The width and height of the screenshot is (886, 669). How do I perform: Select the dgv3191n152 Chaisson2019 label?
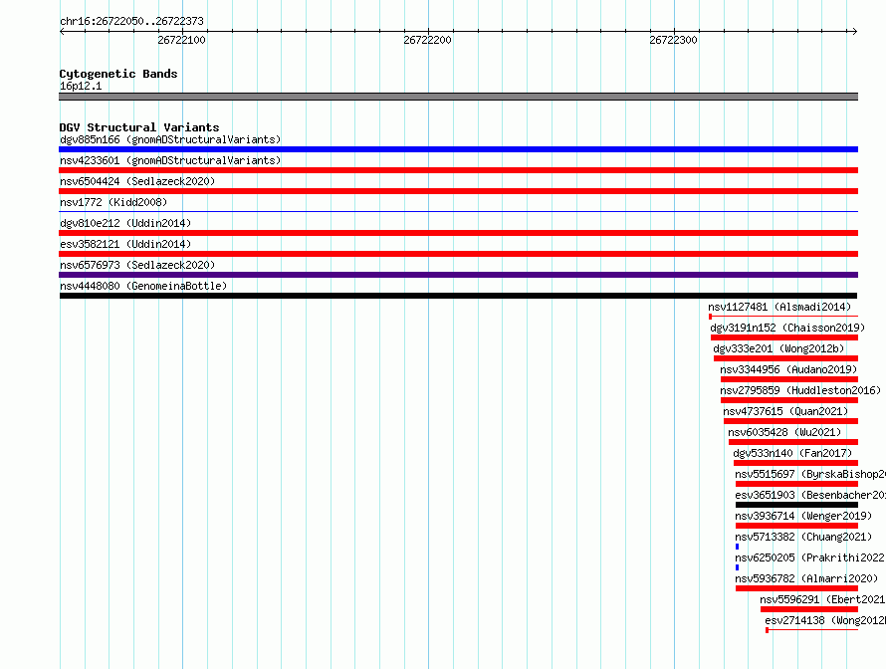(787, 328)
